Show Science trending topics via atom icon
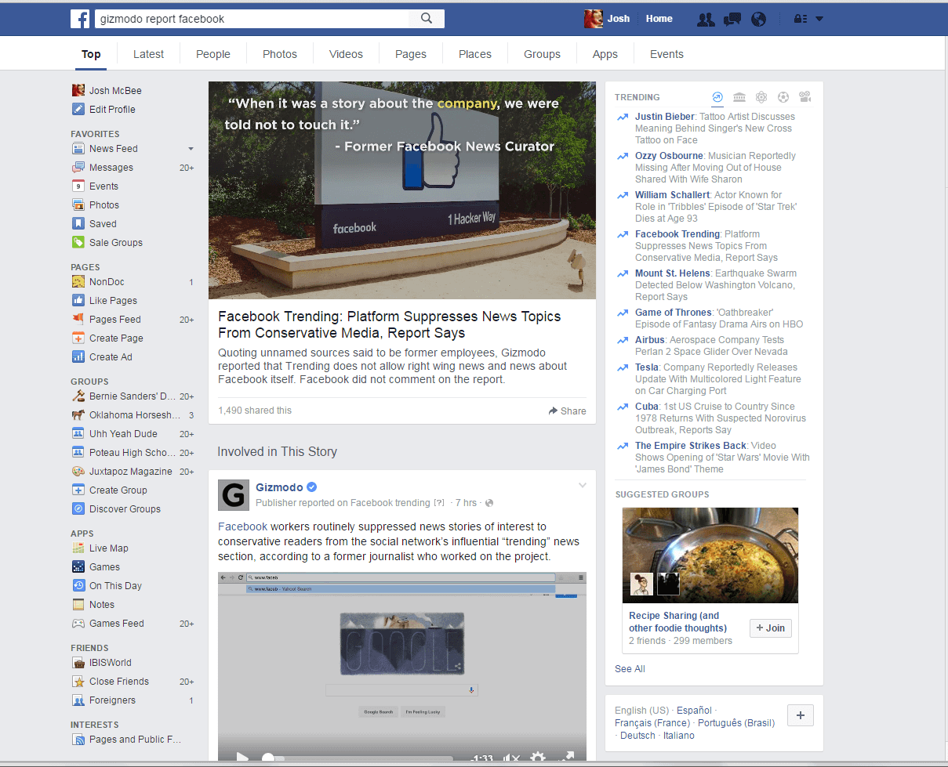Screen dimensions: 948x767 (761, 97)
